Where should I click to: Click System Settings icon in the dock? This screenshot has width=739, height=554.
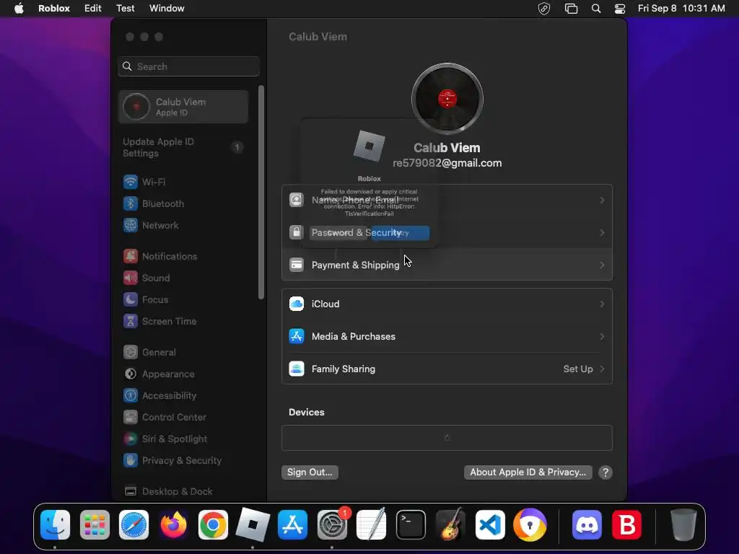point(332,525)
